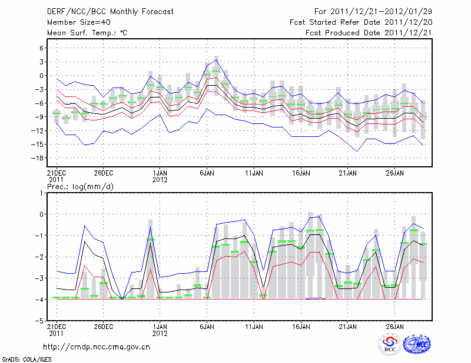Click the 6 tick on temperature y-axis
The width and height of the screenshot is (471, 363).
pyautogui.click(x=41, y=48)
